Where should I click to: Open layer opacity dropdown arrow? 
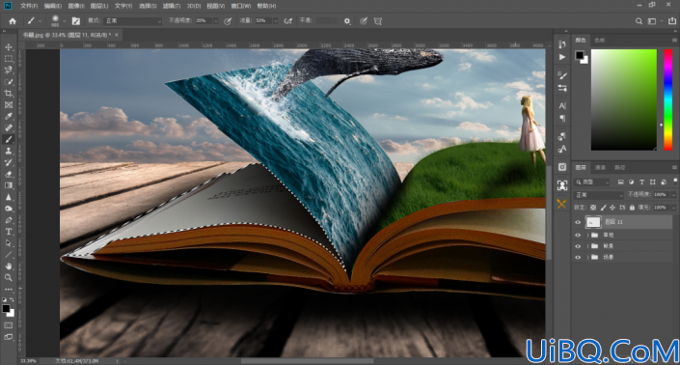673,195
